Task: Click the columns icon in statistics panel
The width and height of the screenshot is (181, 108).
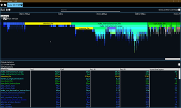Action: click(x=179, y=65)
